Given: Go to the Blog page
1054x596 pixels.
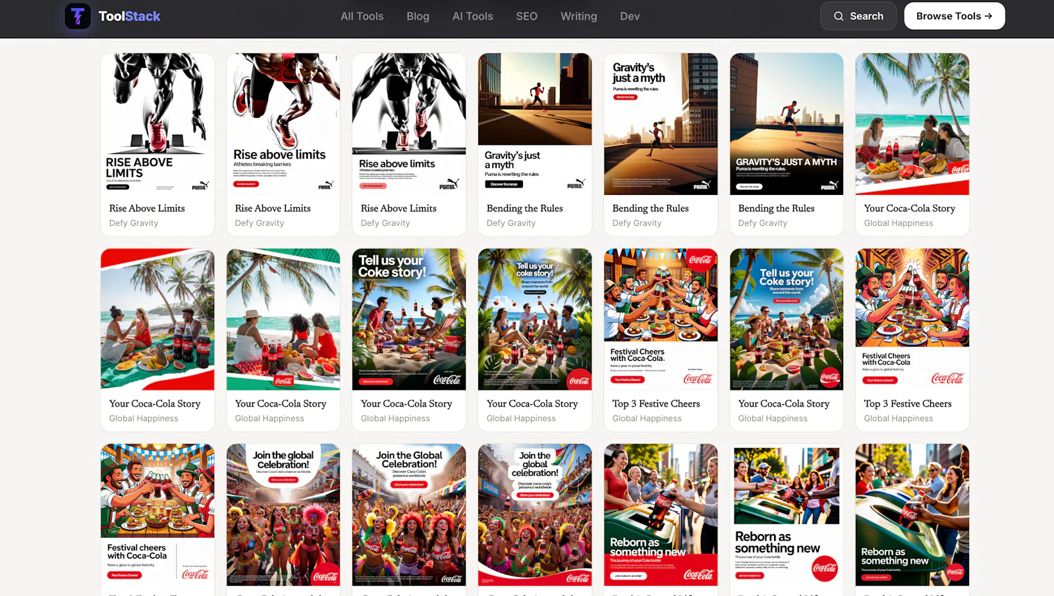Looking at the screenshot, I should point(418,16).
